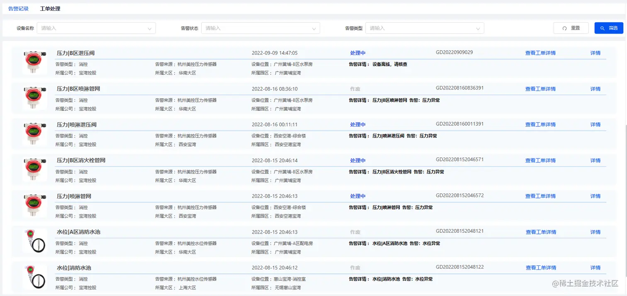The image size is (627, 296).
Task: Open 详情 for 压力|B区喷淋管网 alarm
Action: point(595,89)
